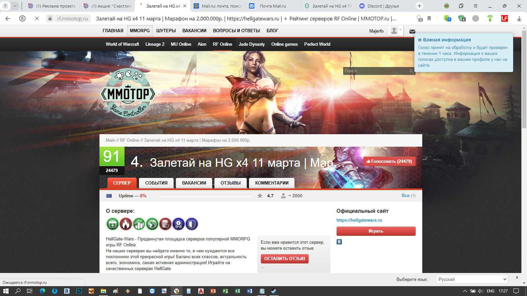Select Lineage 2 game category

pyautogui.click(x=155, y=44)
